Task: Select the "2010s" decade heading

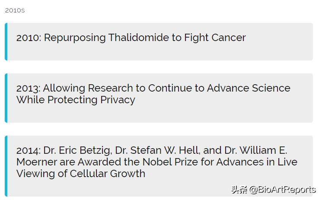Action: pos(15,10)
